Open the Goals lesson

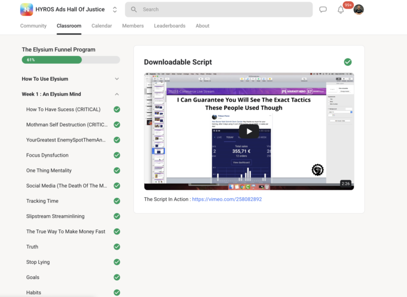tap(33, 277)
